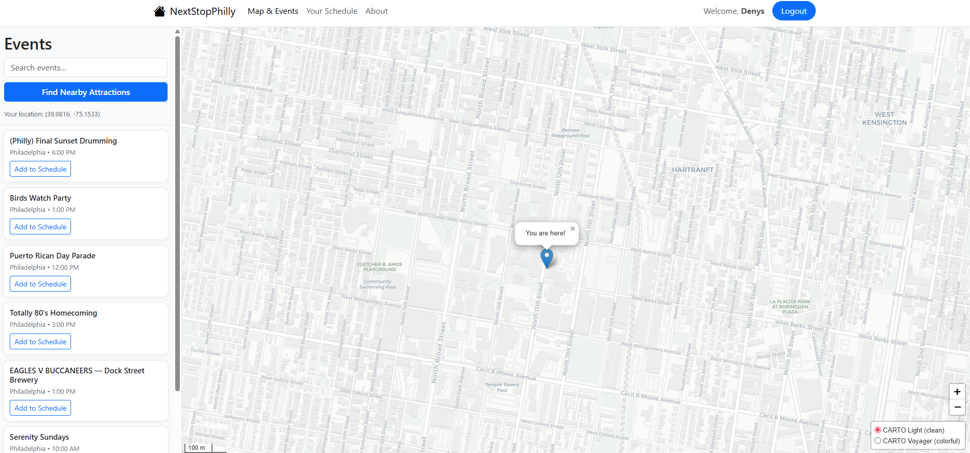Go to Your Schedule page

tap(332, 11)
